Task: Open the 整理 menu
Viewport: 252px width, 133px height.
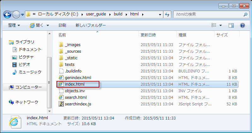Action: (14, 25)
